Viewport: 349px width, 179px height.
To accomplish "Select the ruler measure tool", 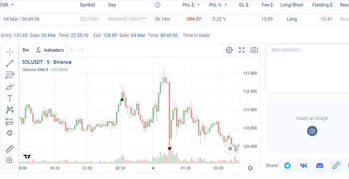I will pyautogui.click(x=9, y=149).
